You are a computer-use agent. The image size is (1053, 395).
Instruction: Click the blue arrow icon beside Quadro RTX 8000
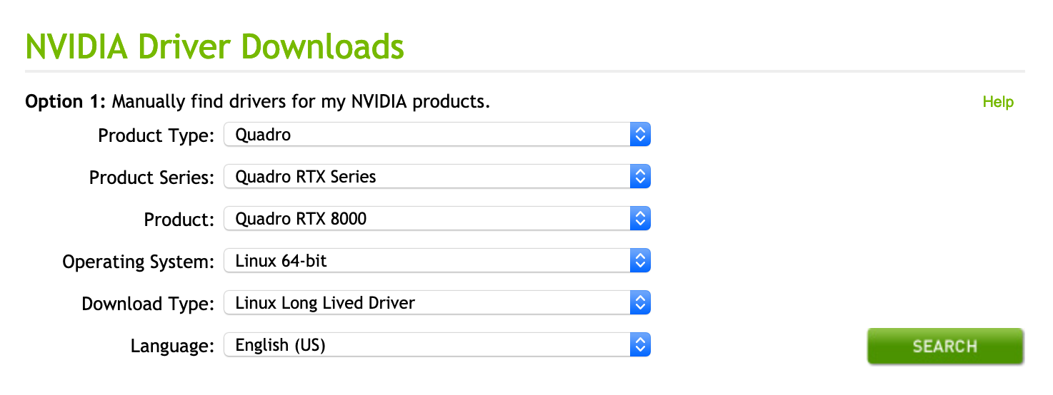coord(640,219)
